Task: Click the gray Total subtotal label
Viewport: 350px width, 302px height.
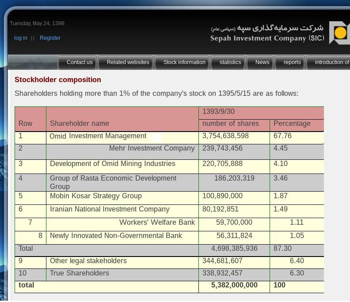Action: [26, 248]
